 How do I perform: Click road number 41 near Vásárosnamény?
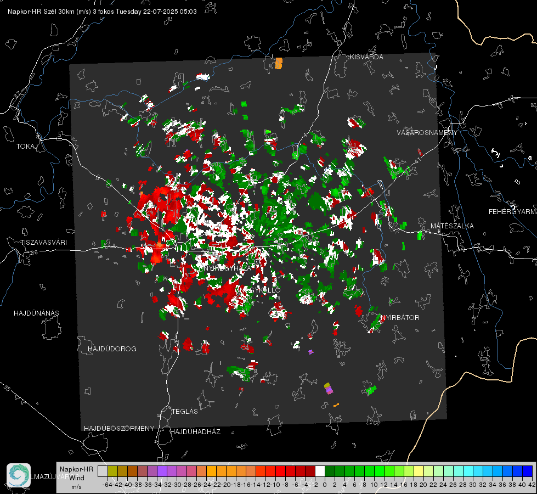tap(417, 161)
